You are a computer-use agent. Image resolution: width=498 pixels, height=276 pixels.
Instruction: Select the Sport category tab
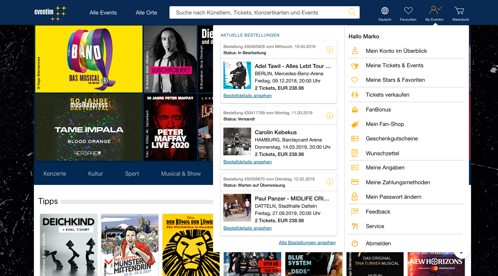click(x=132, y=174)
